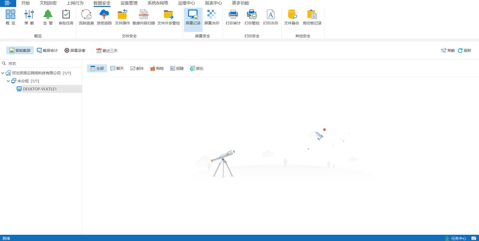
Task: Filter by 娱乐 category
Action: click(x=197, y=69)
